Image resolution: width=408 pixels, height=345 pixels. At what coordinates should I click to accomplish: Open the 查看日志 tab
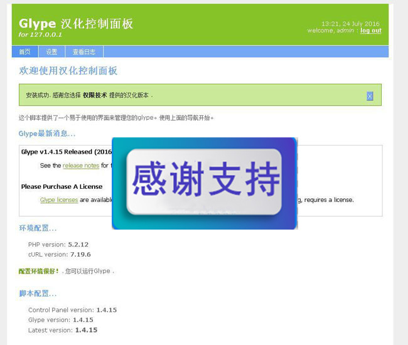coord(84,51)
